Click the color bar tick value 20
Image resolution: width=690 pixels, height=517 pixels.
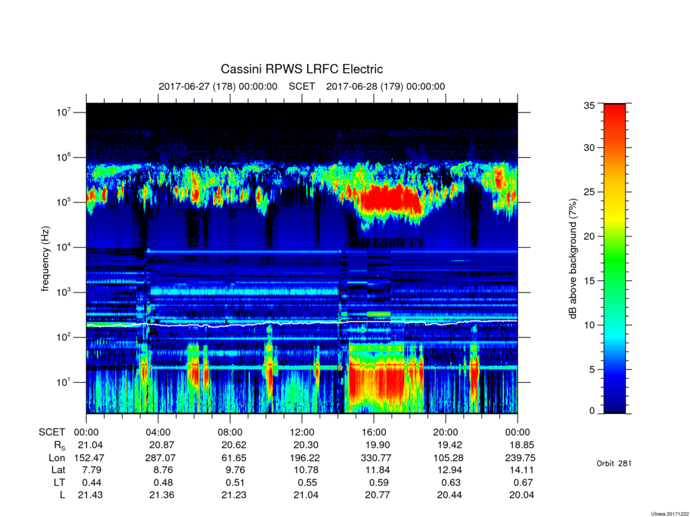point(589,237)
